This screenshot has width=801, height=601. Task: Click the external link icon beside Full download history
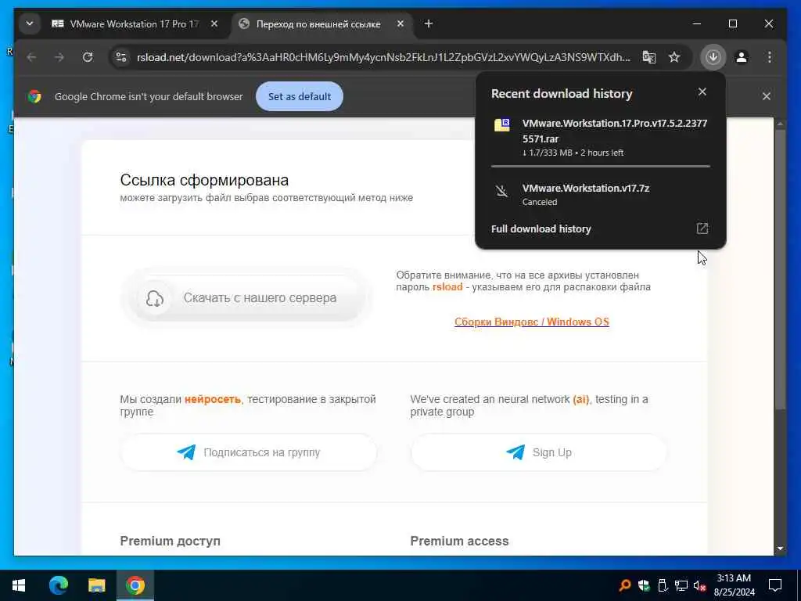[x=702, y=229]
